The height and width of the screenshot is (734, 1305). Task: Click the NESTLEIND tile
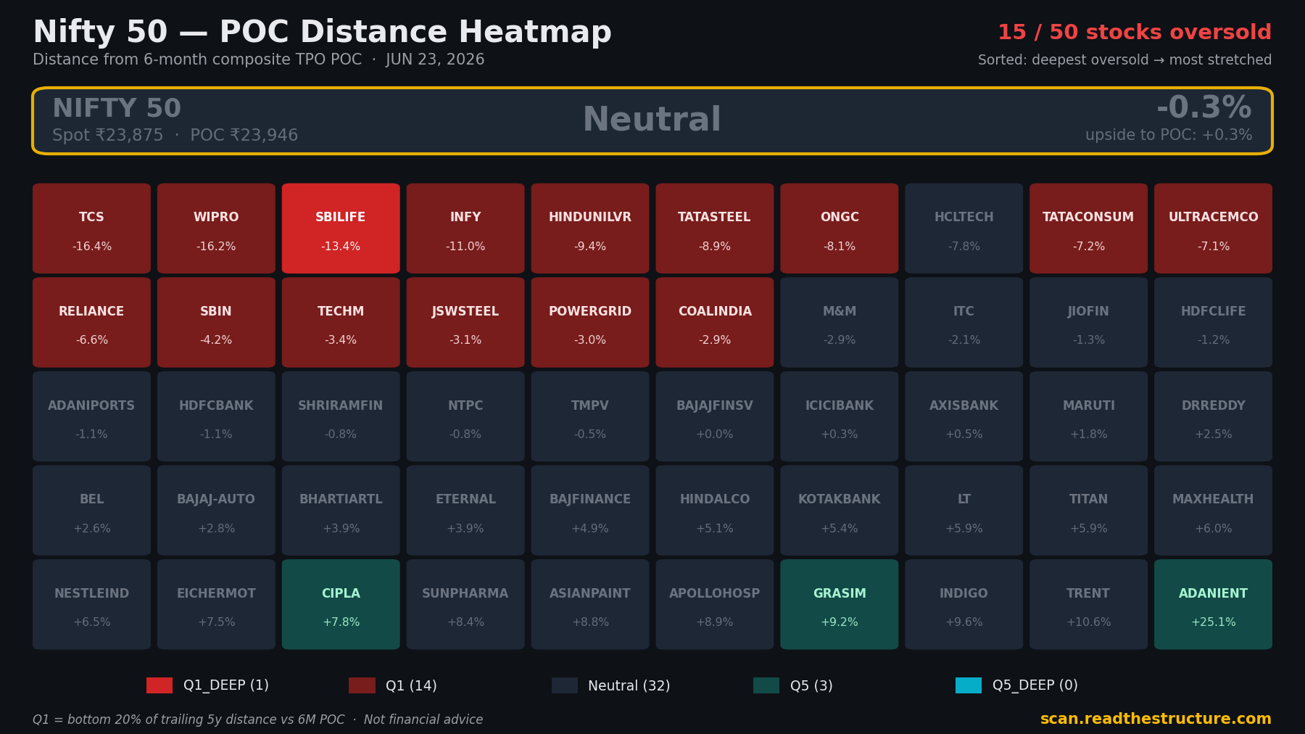click(91, 604)
